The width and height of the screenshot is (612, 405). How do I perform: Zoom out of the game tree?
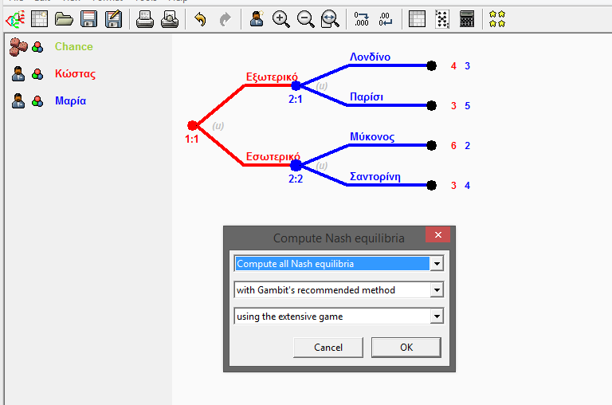[306, 19]
